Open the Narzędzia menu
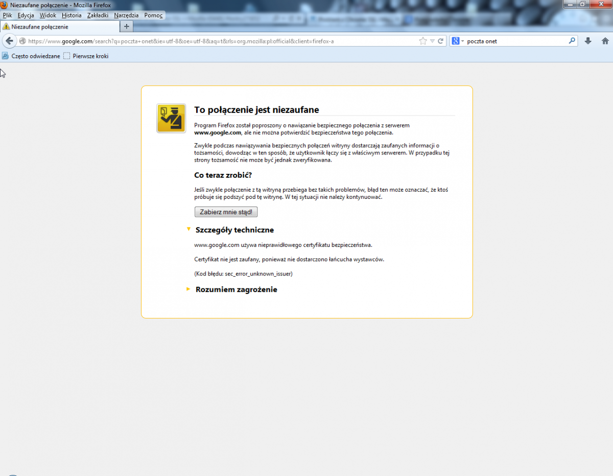 tap(126, 15)
